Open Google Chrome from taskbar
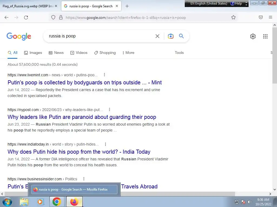 click(57, 202)
